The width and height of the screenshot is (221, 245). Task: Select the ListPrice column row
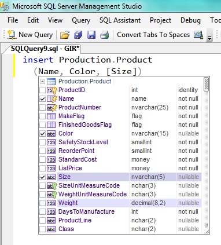pos(120,169)
